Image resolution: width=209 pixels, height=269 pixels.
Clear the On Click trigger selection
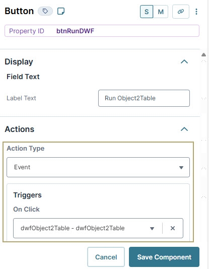tap(173, 228)
